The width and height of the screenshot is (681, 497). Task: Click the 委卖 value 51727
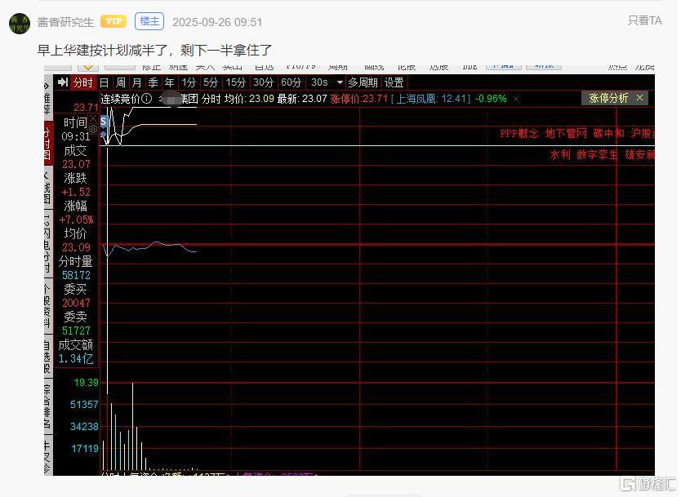(x=76, y=331)
